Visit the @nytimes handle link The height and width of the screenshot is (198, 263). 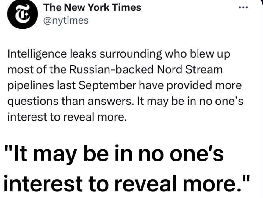click(66, 20)
